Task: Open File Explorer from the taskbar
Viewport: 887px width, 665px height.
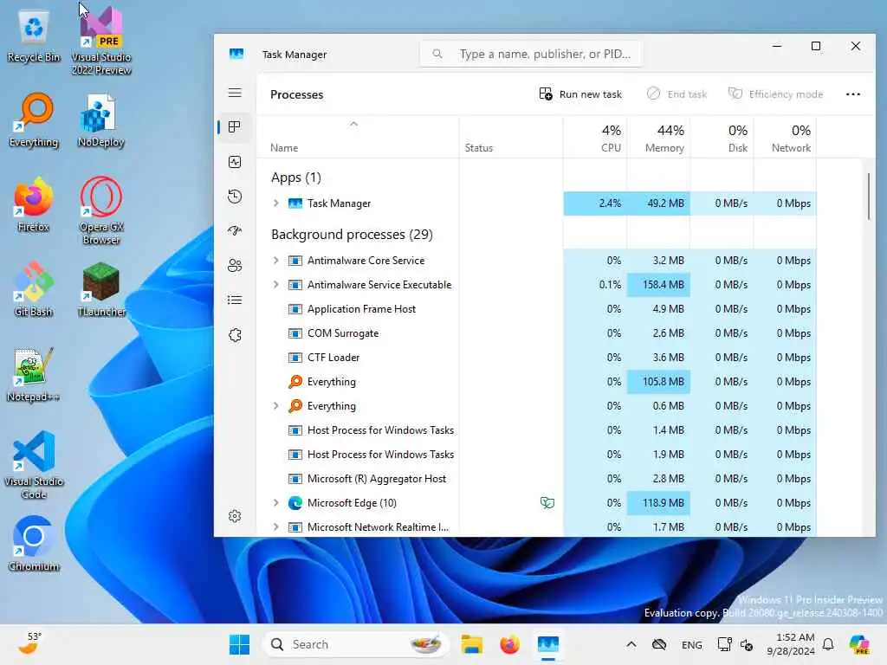Action: (472, 644)
